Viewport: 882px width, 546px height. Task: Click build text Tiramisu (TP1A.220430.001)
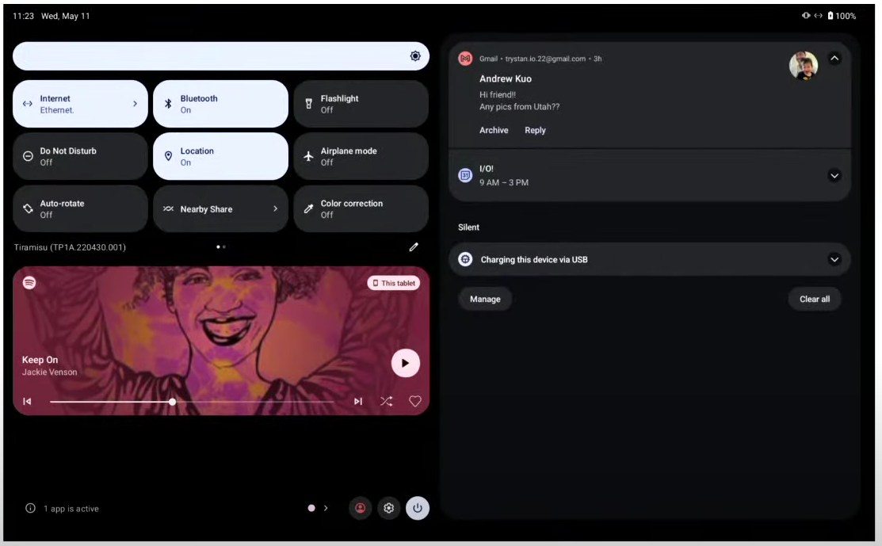click(70, 247)
